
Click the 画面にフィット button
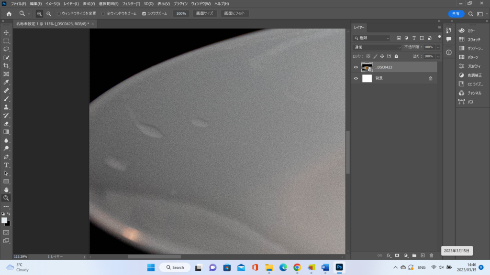234,14
